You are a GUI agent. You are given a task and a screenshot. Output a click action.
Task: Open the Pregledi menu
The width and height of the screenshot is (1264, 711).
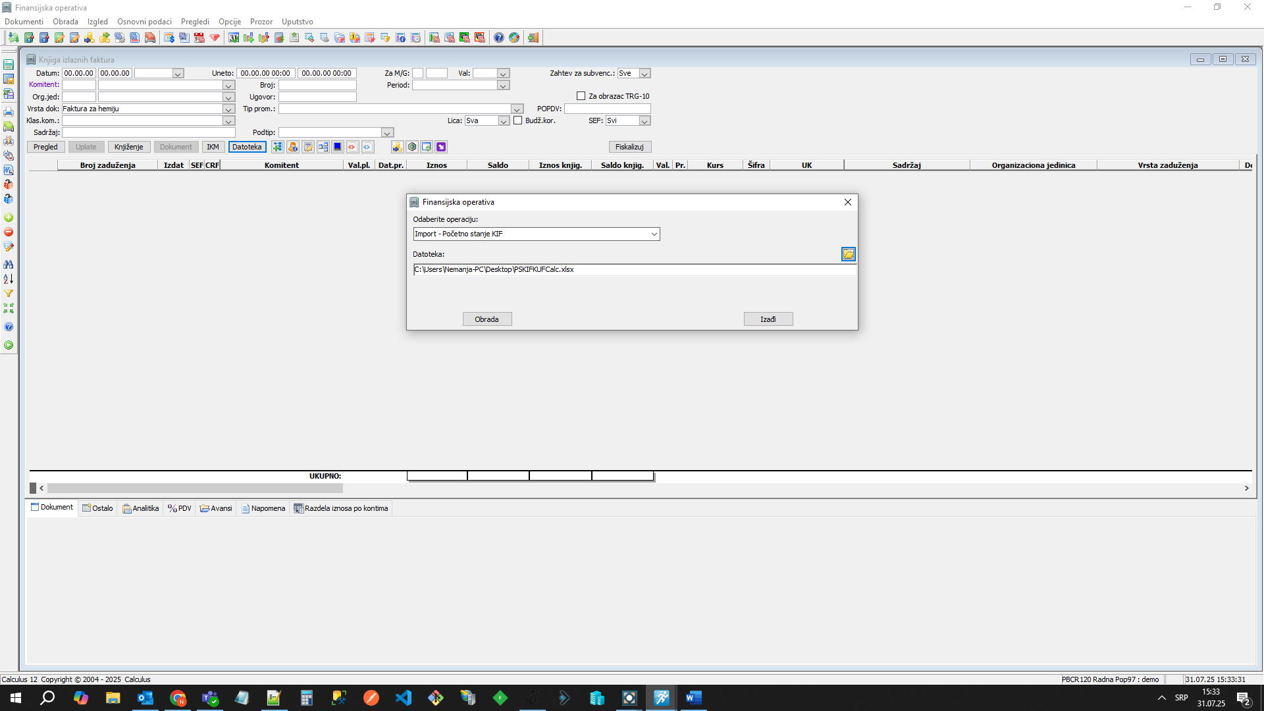(195, 22)
